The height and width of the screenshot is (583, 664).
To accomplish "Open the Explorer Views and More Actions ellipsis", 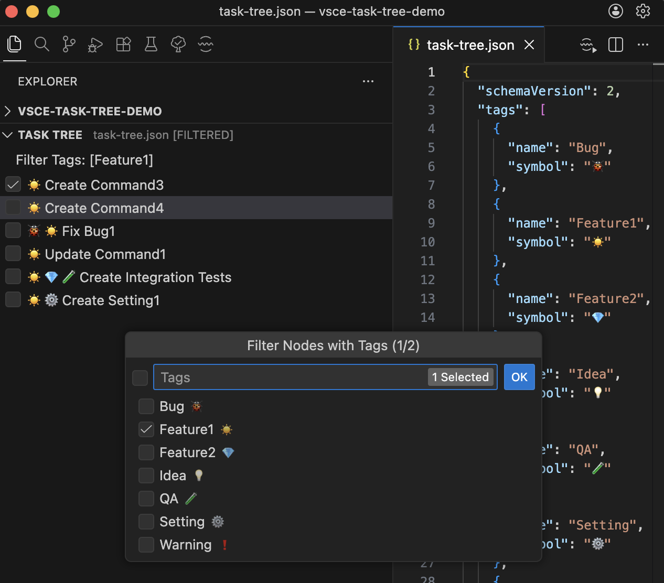I will tap(368, 81).
